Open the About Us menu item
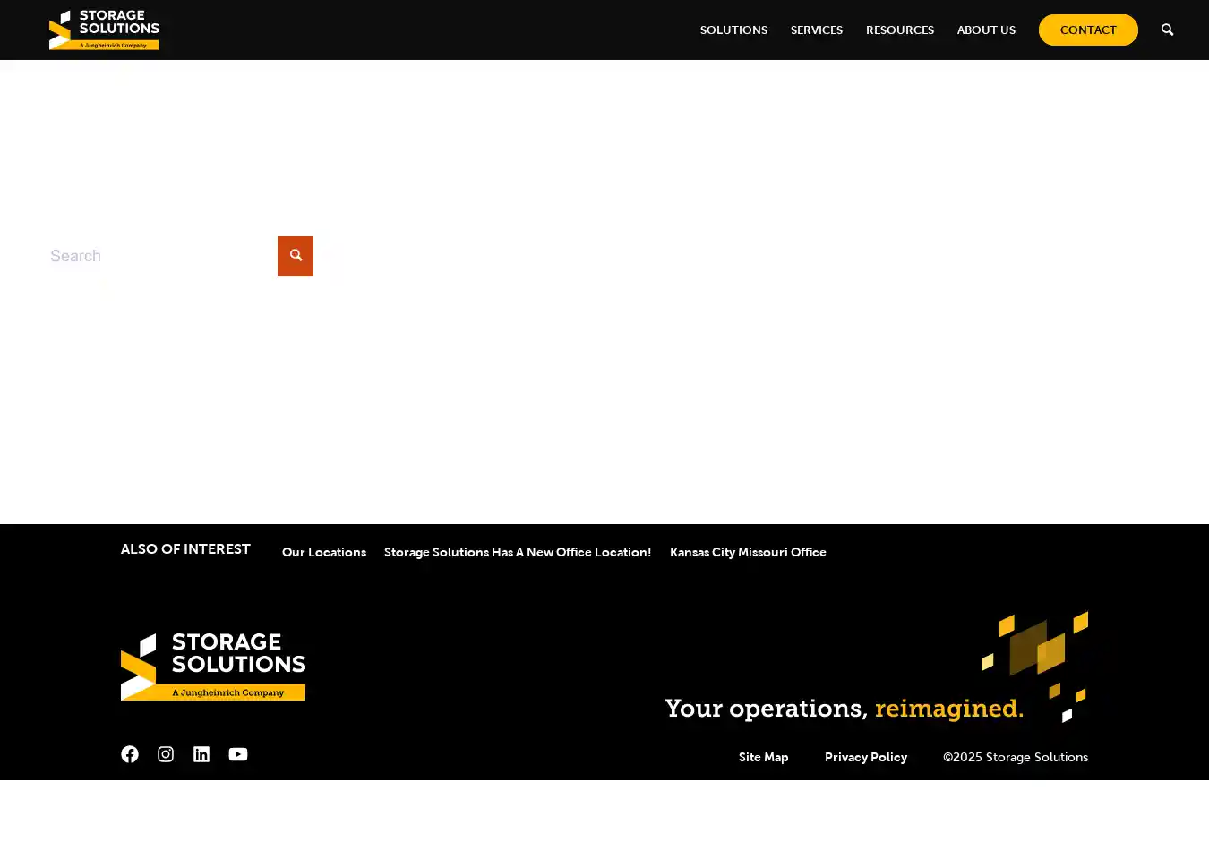Viewport: 1209px width, 841px height. pyautogui.click(x=986, y=30)
